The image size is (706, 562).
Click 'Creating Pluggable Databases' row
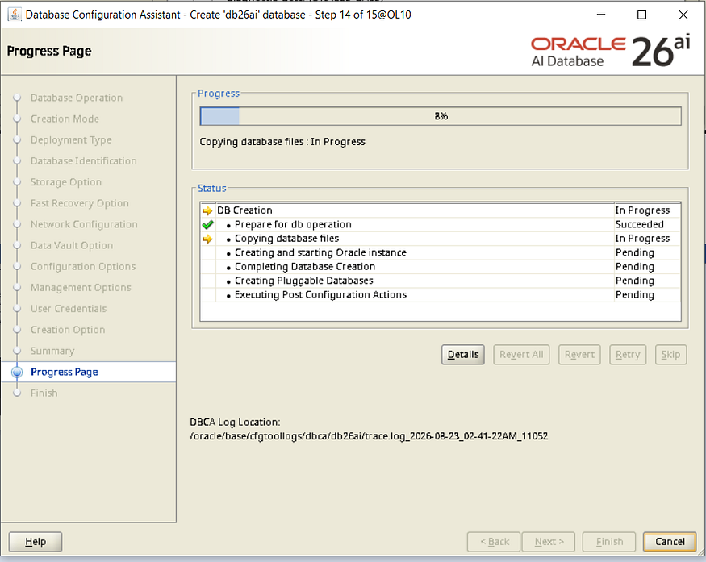441,281
